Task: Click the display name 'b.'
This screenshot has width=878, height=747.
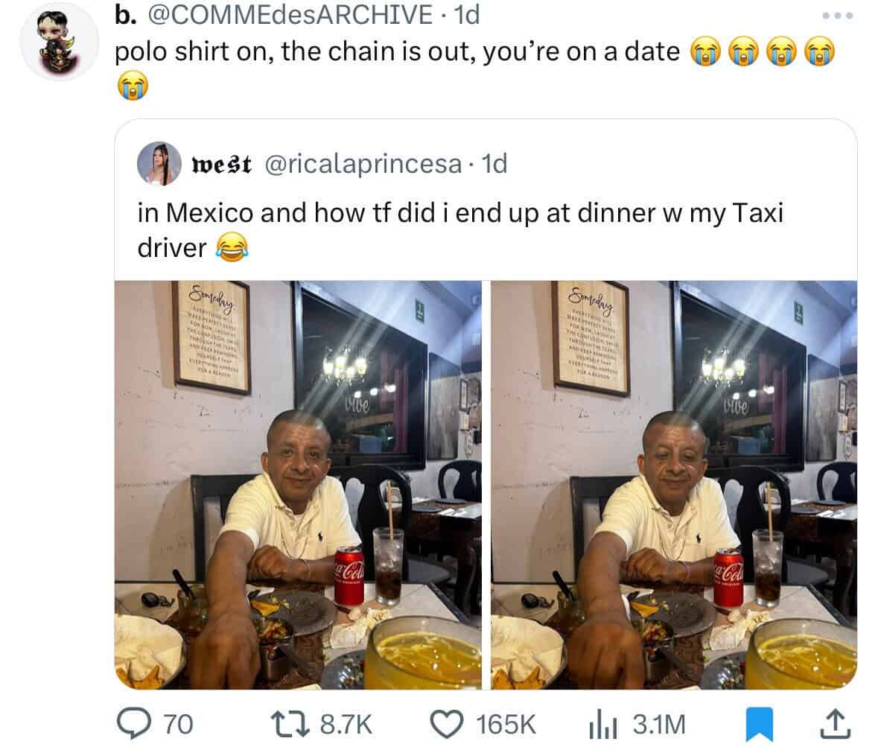Action: 125,15
